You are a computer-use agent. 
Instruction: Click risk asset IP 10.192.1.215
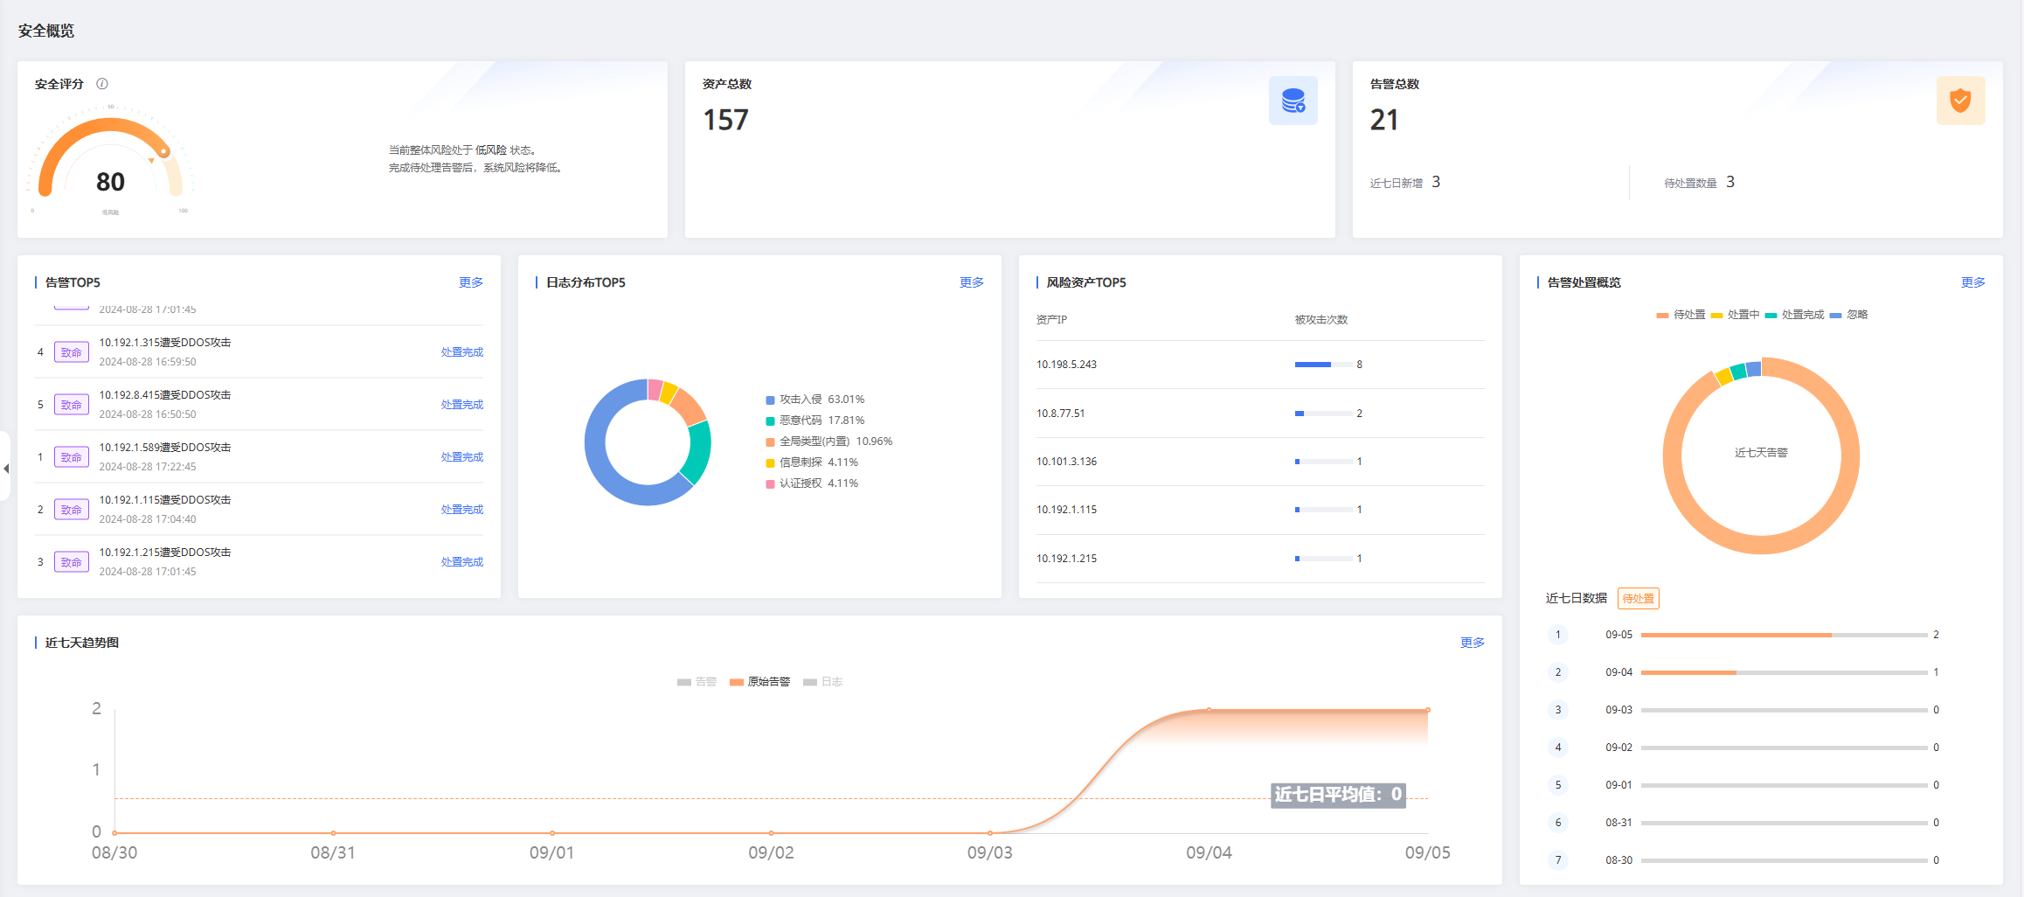(x=1066, y=559)
